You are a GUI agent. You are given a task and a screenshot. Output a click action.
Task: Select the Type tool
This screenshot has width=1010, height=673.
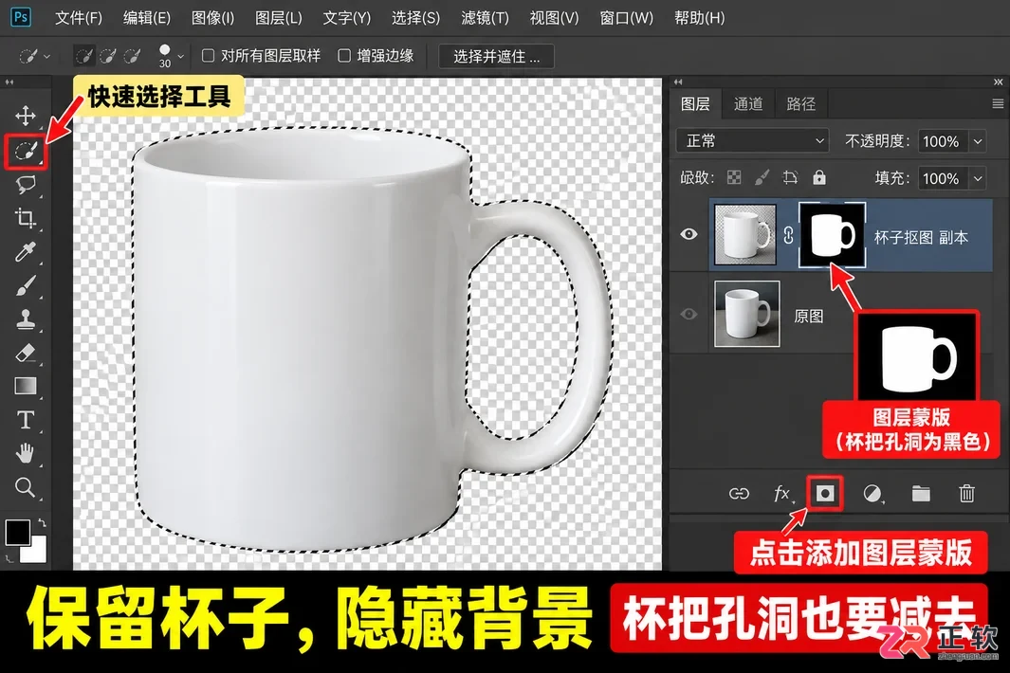pyautogui.click(x=25, y=420)
